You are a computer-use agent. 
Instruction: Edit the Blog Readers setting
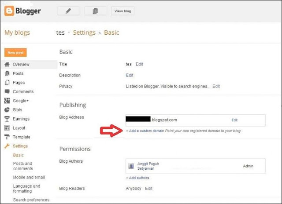tap(148, 188)
